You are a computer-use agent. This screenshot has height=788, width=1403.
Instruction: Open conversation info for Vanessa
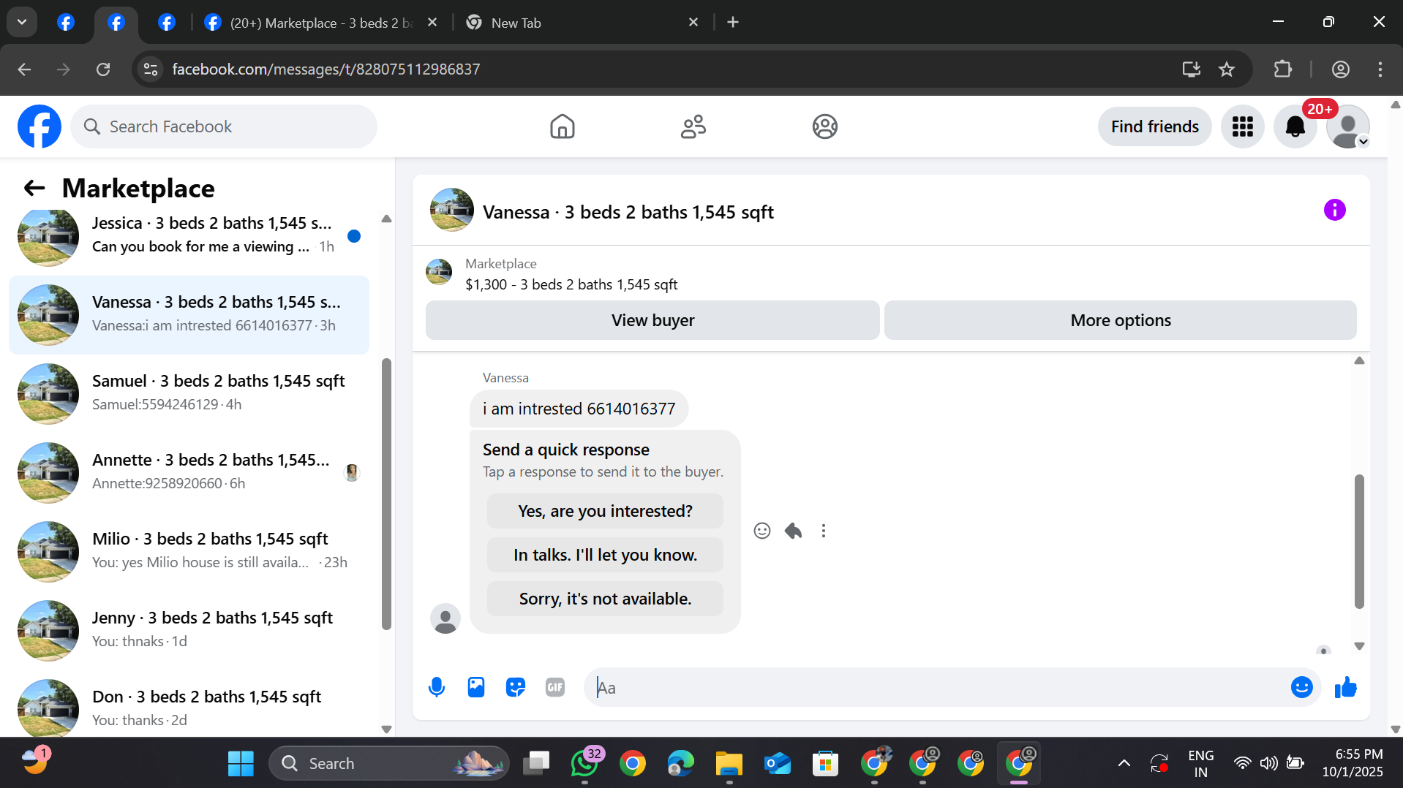[x=1334, y=211]
